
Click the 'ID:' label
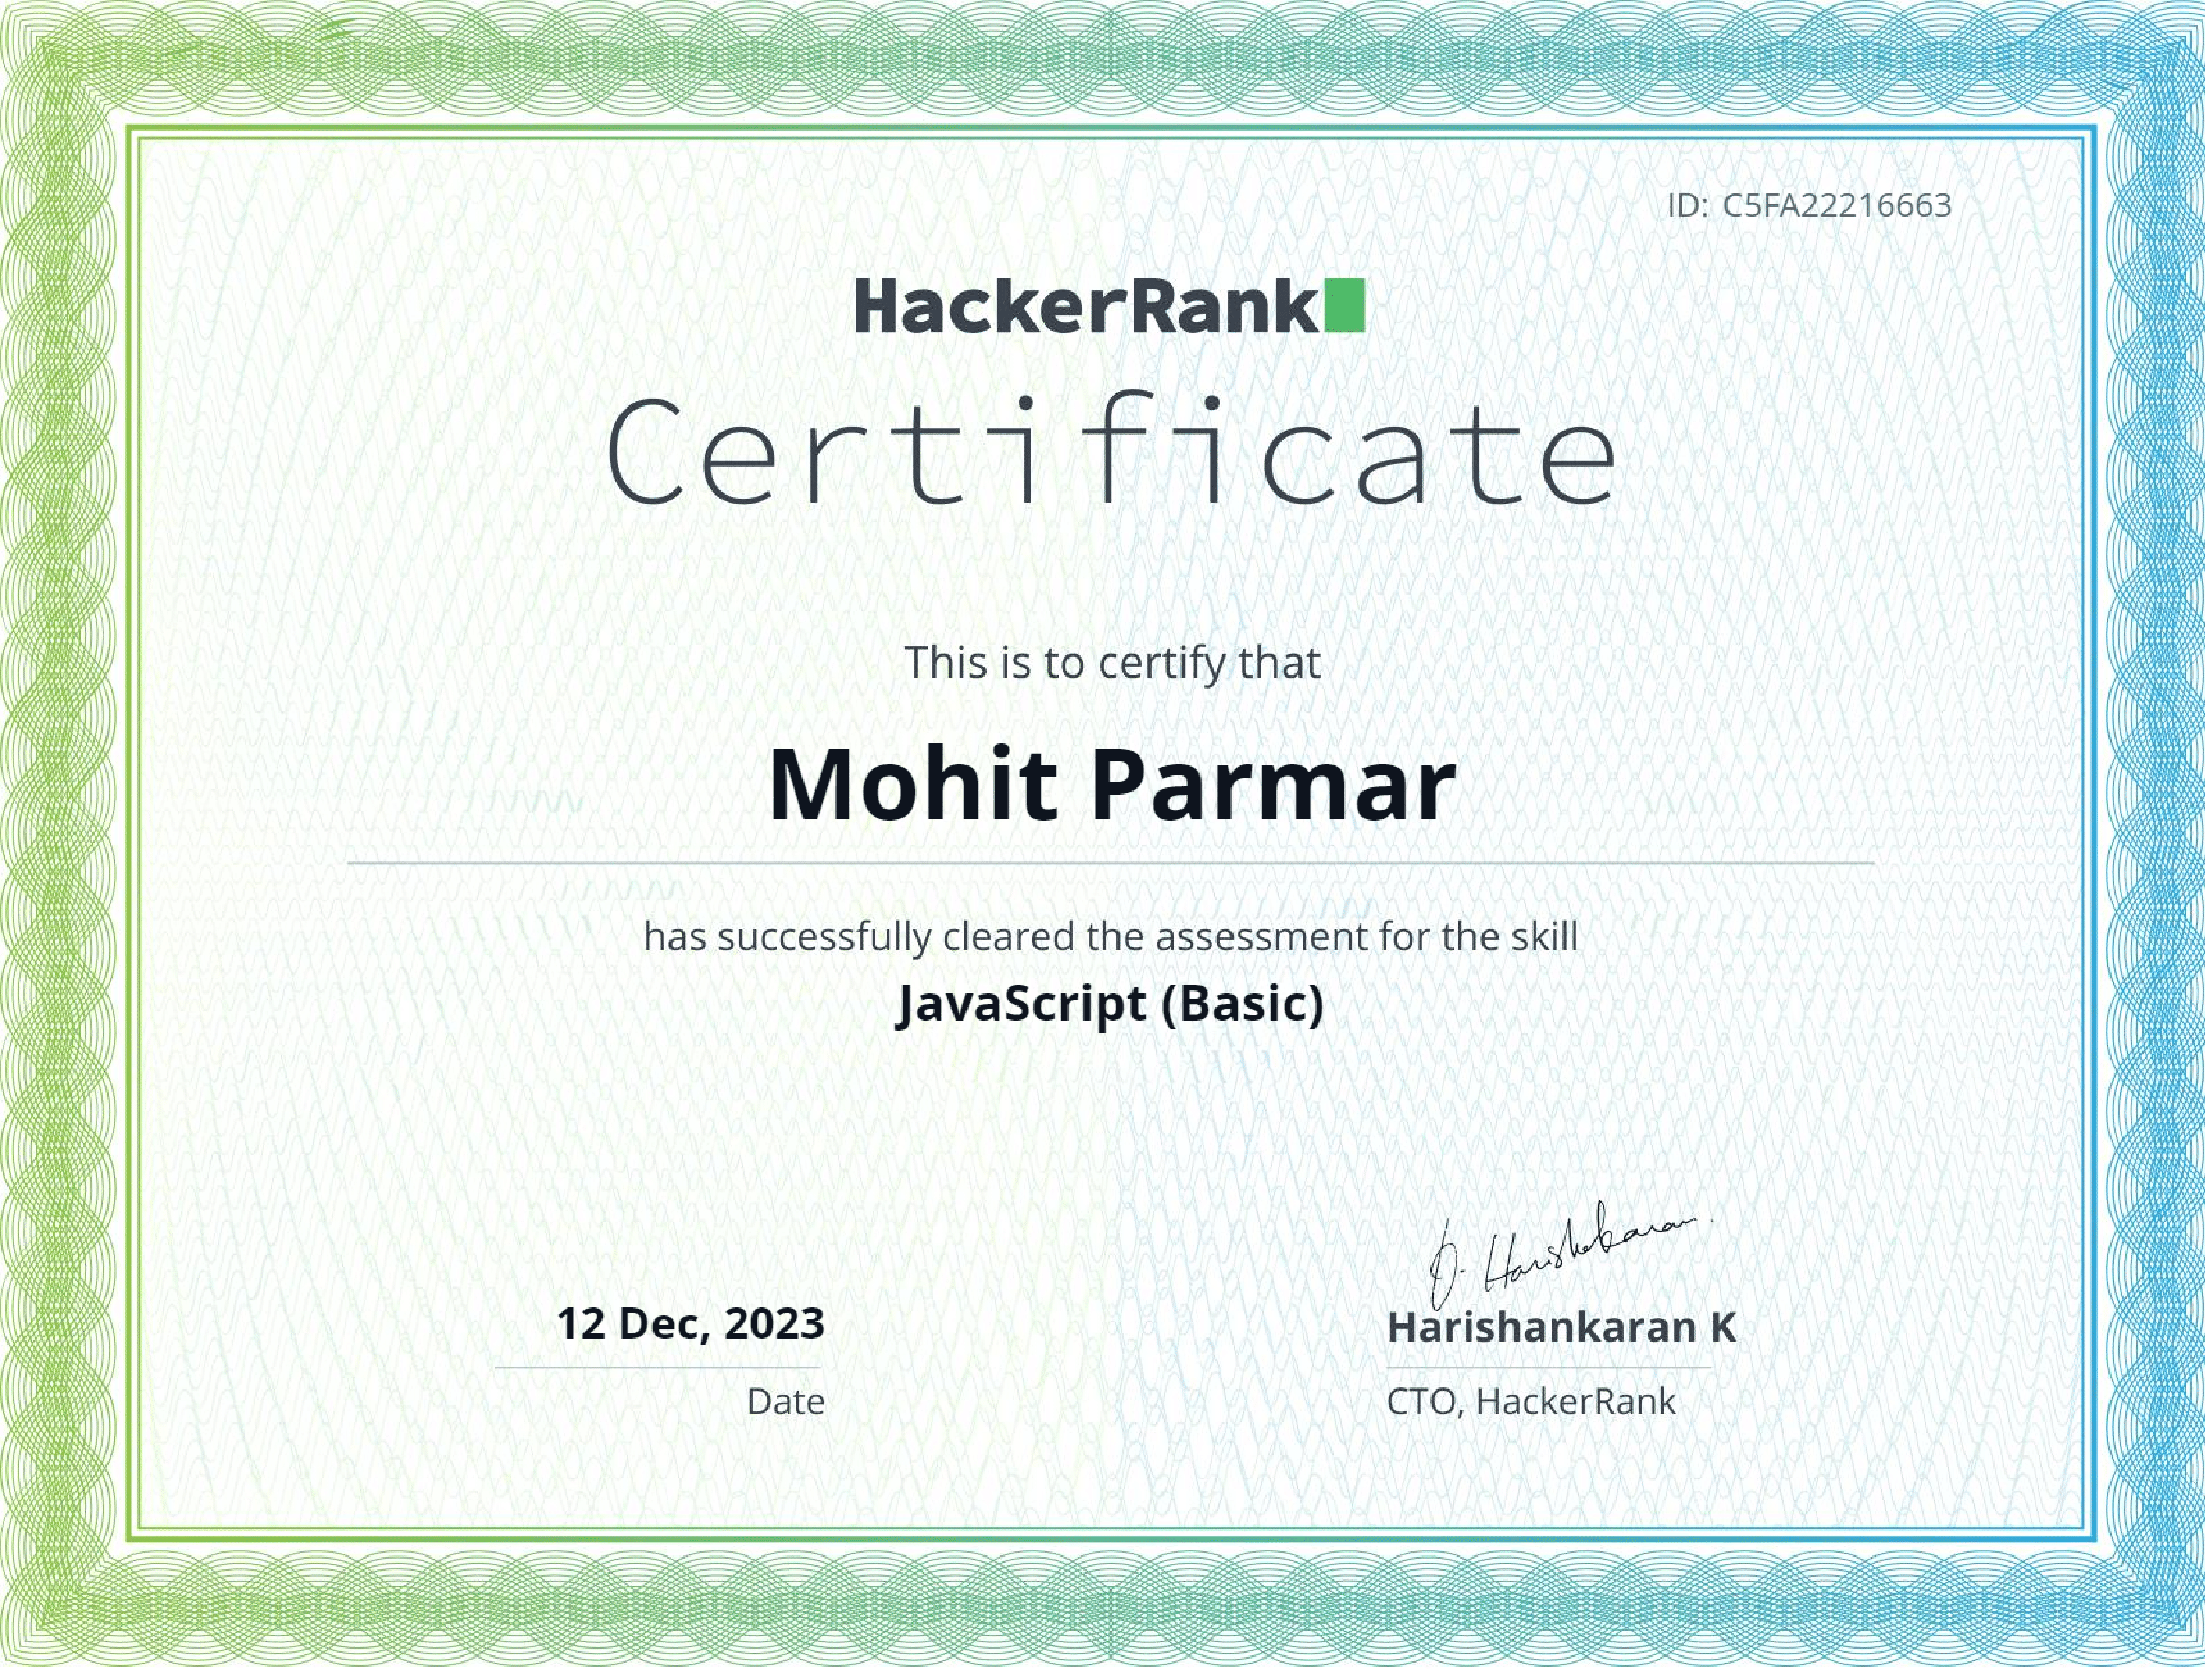1687,205
